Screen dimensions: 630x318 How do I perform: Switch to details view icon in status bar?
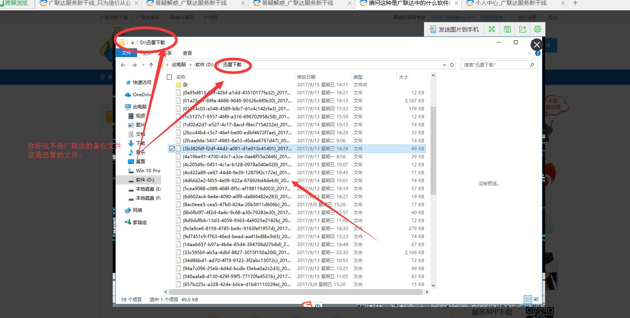tap(528, 300)
